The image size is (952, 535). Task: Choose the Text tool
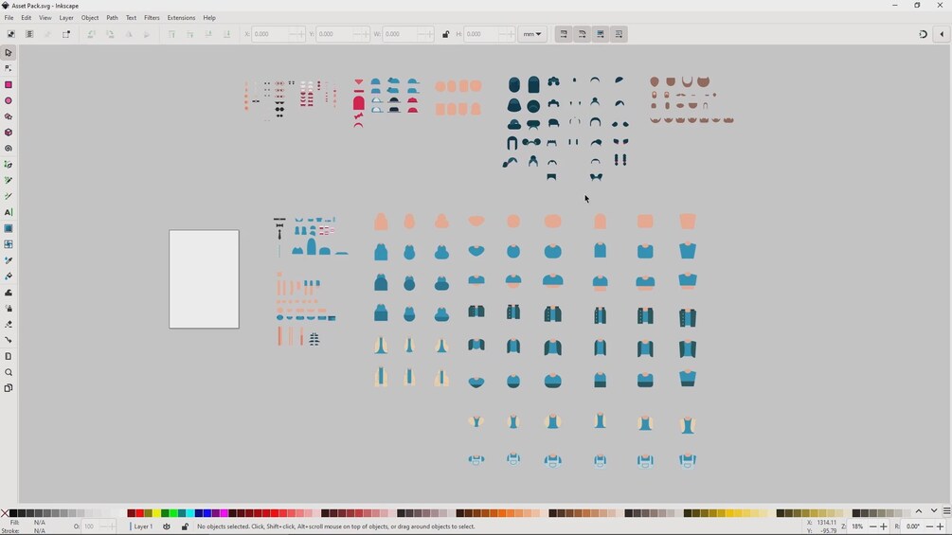[9, 212]
